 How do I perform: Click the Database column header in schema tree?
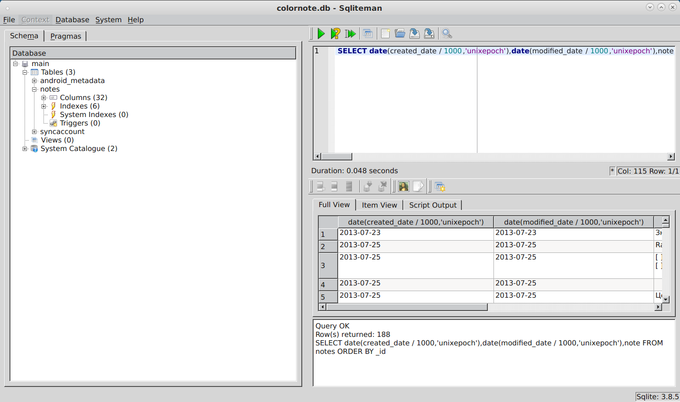pyautogui.click(x=153, y=53)
